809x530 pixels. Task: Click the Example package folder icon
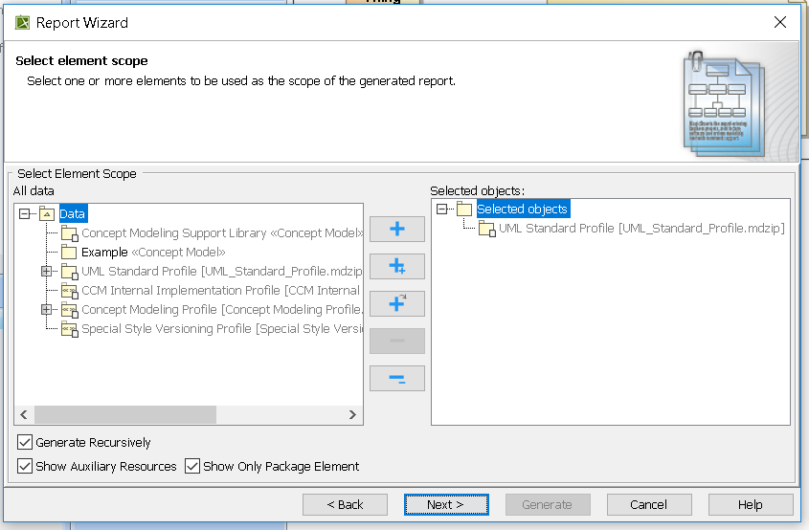tap(69, 253)
